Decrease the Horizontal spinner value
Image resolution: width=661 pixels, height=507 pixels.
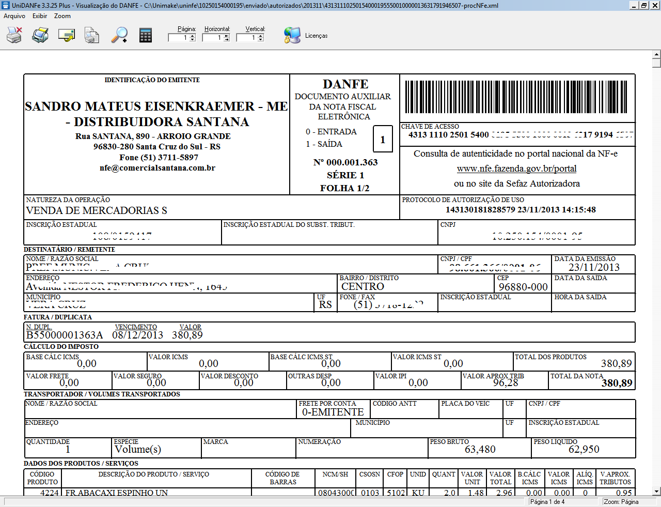click(227, 39)
